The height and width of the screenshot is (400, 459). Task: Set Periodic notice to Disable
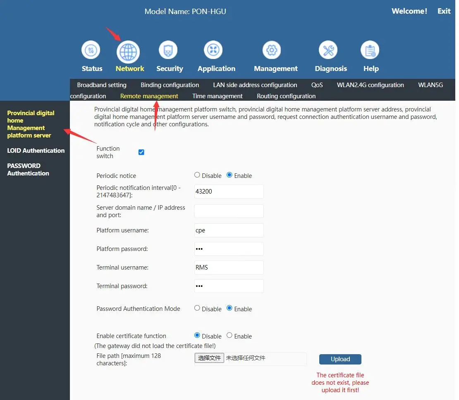pos(197,175)
